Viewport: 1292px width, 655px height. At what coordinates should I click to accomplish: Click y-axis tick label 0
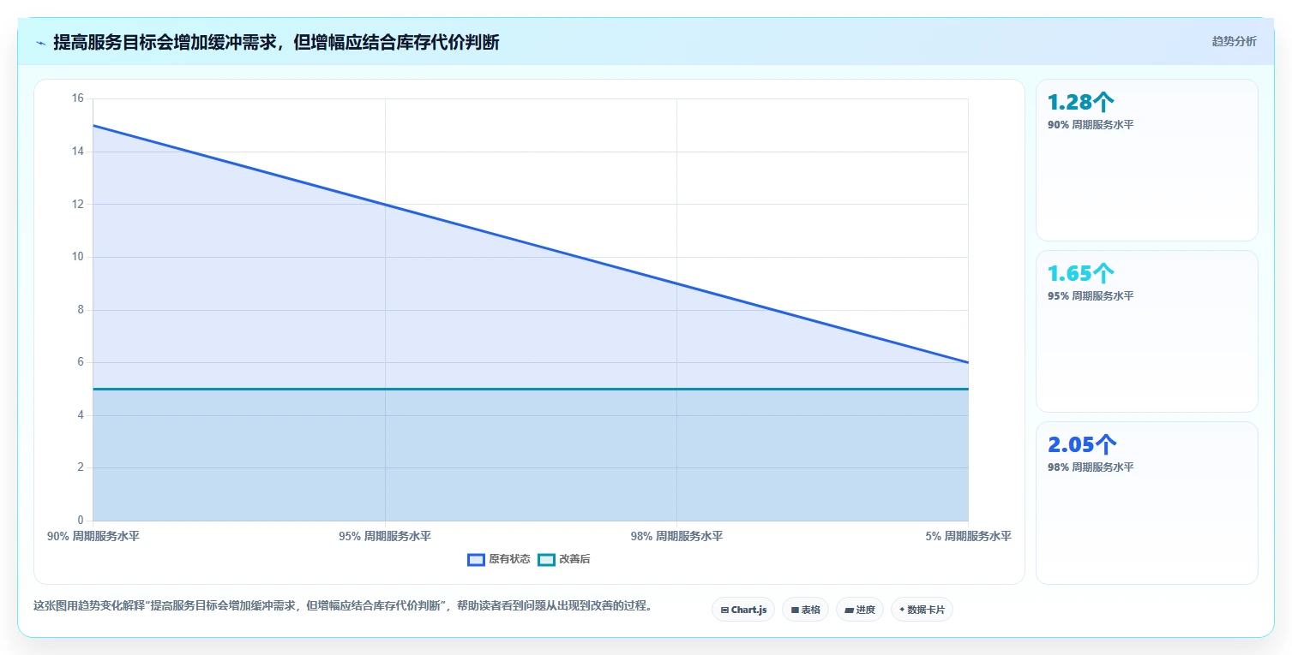(x=81, y=521)
